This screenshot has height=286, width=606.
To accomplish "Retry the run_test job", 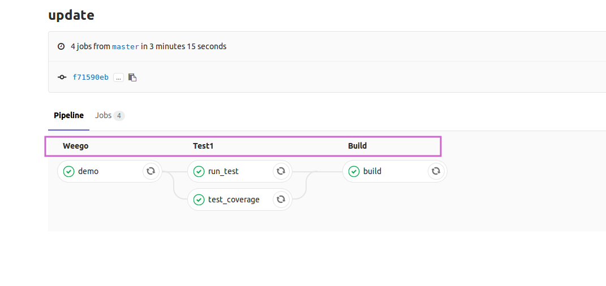I will click(281, 171).
